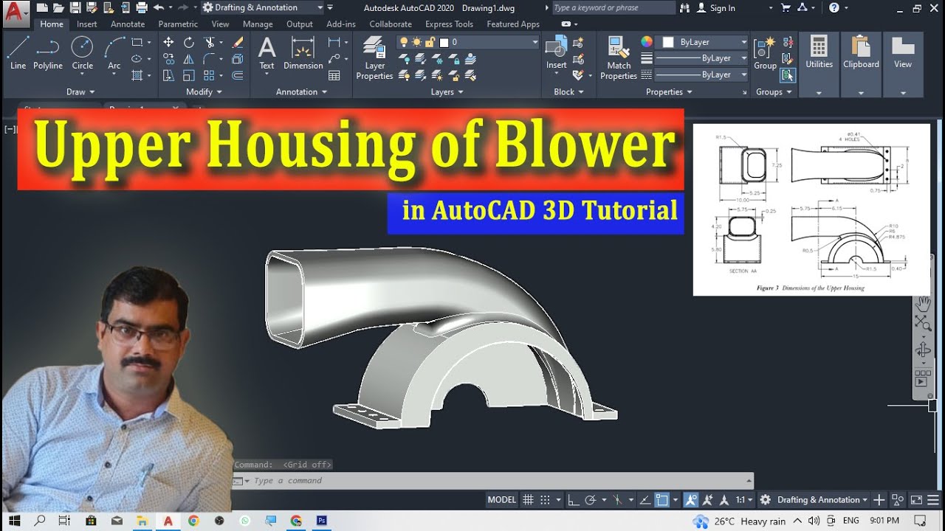Click the Copy tool in Modify panel
The width and height of the screenshot is (945, 531).
click(168, 59)
